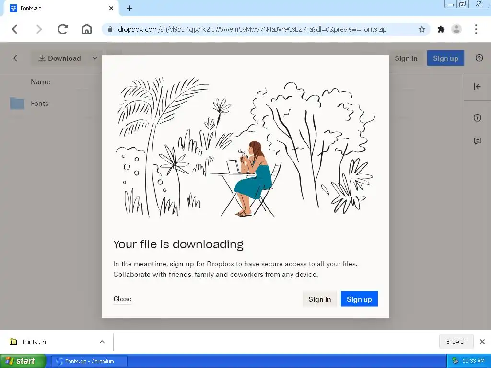Close the Fonts.zip browser tab
Image resolution: width=491 pixels, height=368 pixels.
[111, 9]
